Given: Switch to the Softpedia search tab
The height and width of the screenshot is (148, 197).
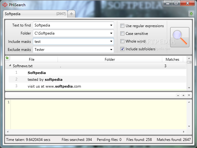Looking at the screenshot, I should click(35, 14).
